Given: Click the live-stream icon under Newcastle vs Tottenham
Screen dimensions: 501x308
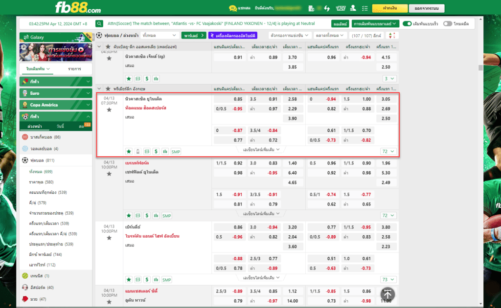Looking at the screenshot, I should pyautogui.click(x=137, y=151).
